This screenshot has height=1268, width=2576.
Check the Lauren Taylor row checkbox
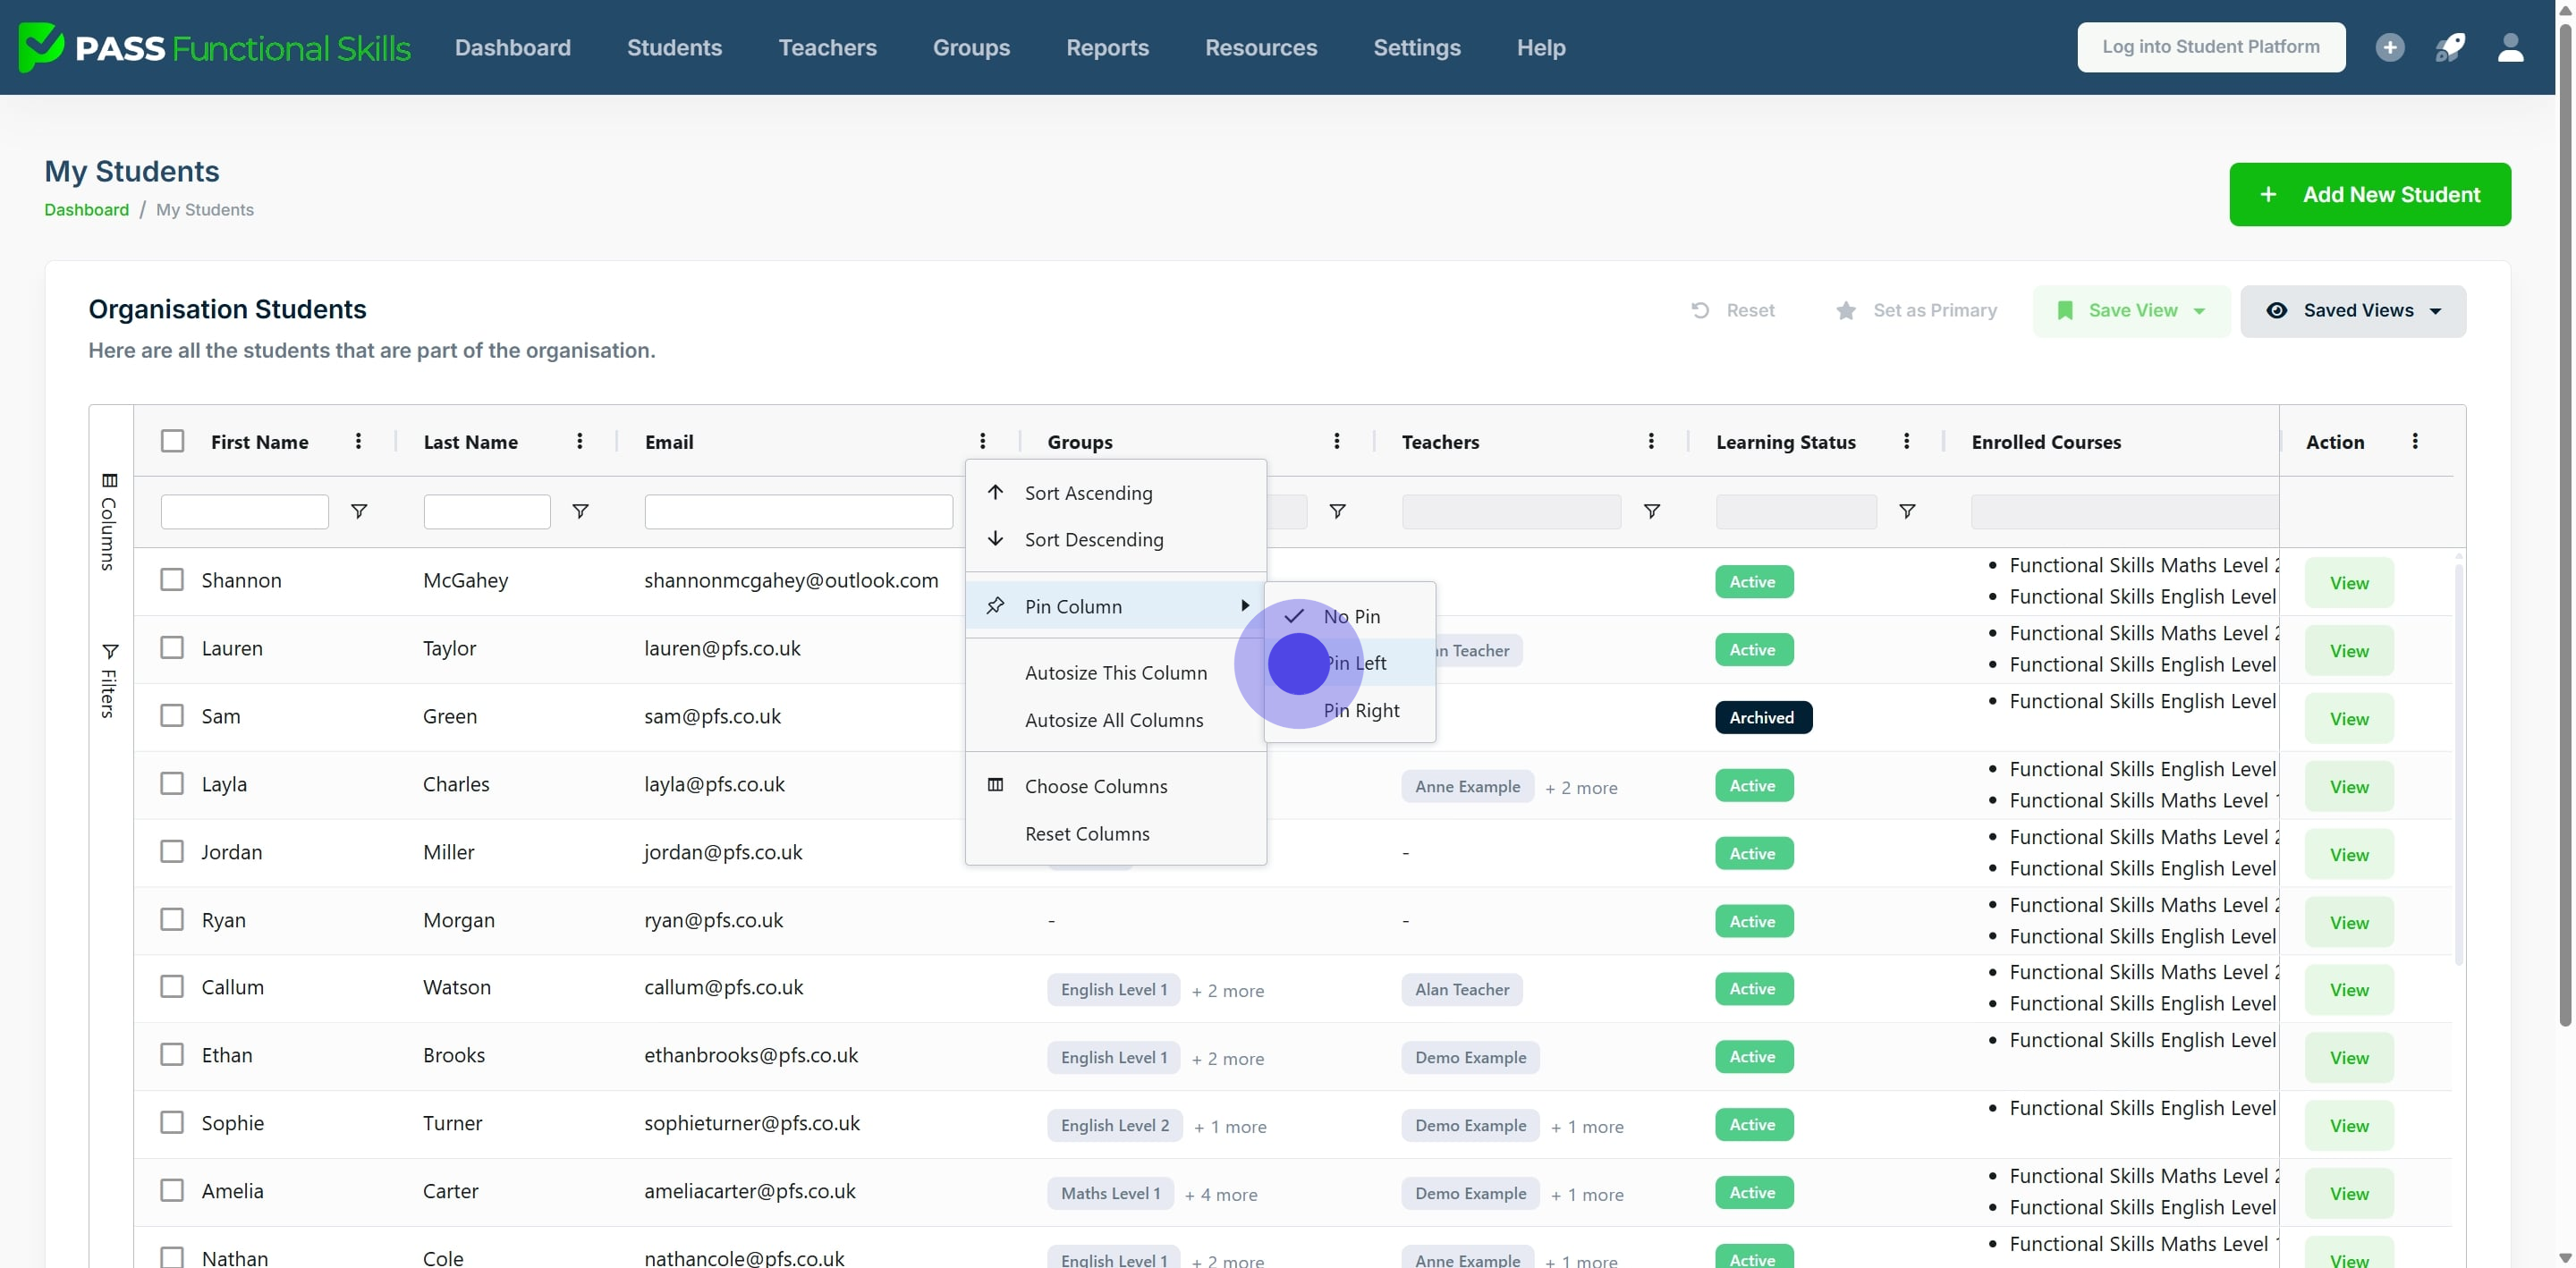172,648
